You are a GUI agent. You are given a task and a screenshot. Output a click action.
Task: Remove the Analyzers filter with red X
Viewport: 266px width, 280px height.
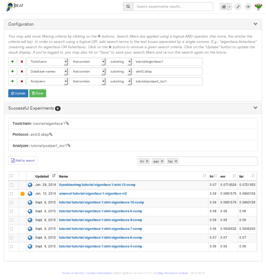[22, 81]
